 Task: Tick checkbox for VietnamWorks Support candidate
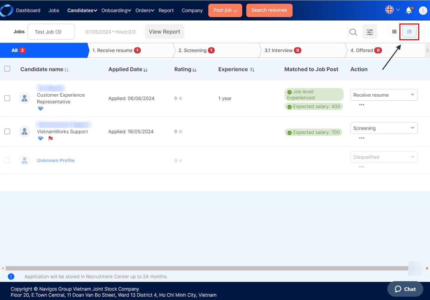click(x=7, y=132)
